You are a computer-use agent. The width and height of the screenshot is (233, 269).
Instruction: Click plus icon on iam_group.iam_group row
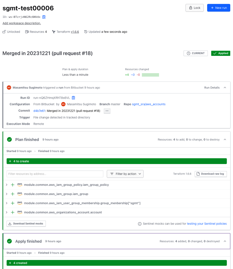(13, 194)
